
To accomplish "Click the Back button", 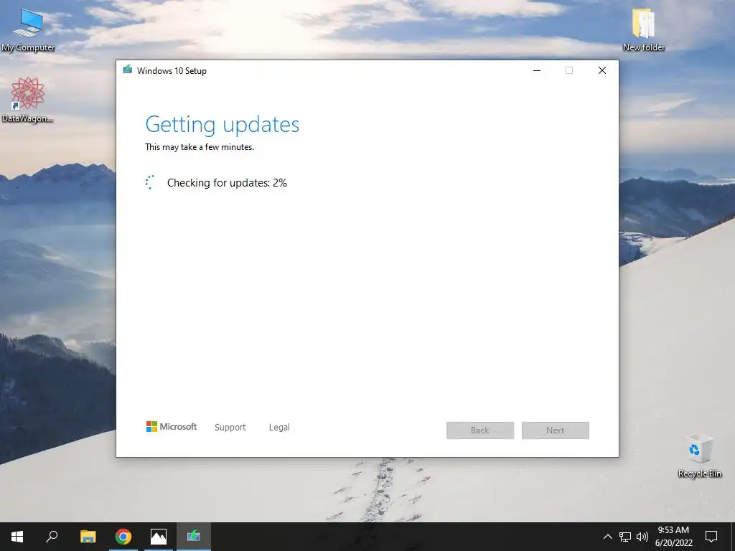I will pyautogui.click(x=480, y=430).
